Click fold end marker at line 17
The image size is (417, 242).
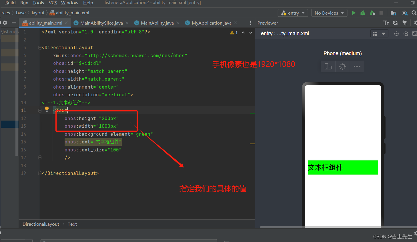pyautogui.click(x=40, y=157)
